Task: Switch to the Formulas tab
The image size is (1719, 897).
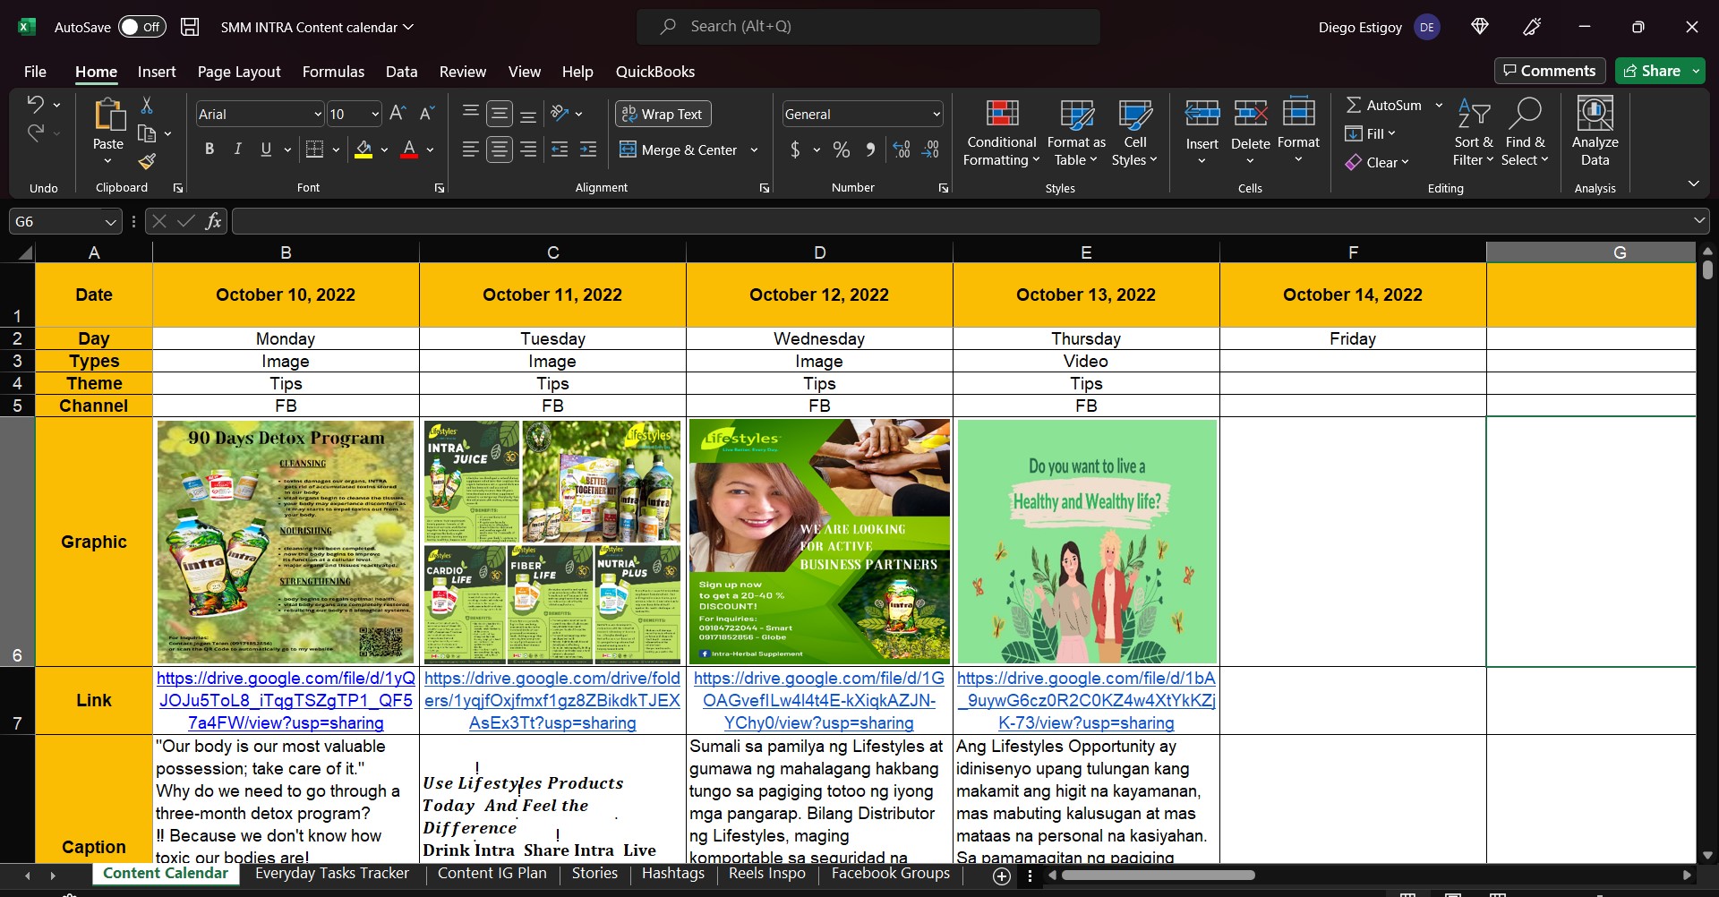Action: tap(333, 72)
